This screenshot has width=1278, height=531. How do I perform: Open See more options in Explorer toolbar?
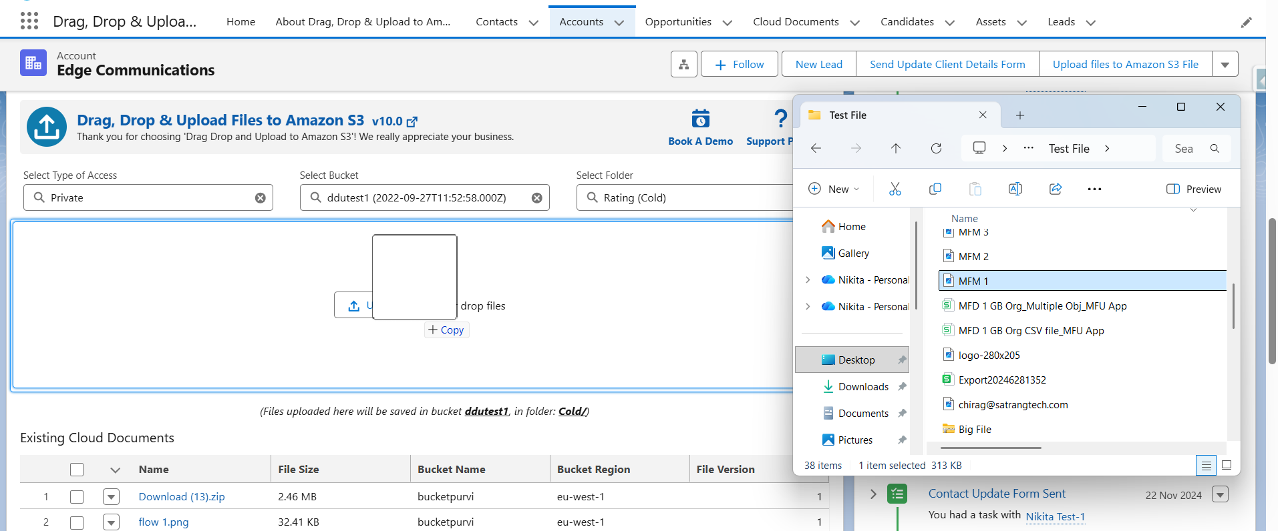click(x=1094, y=189)
